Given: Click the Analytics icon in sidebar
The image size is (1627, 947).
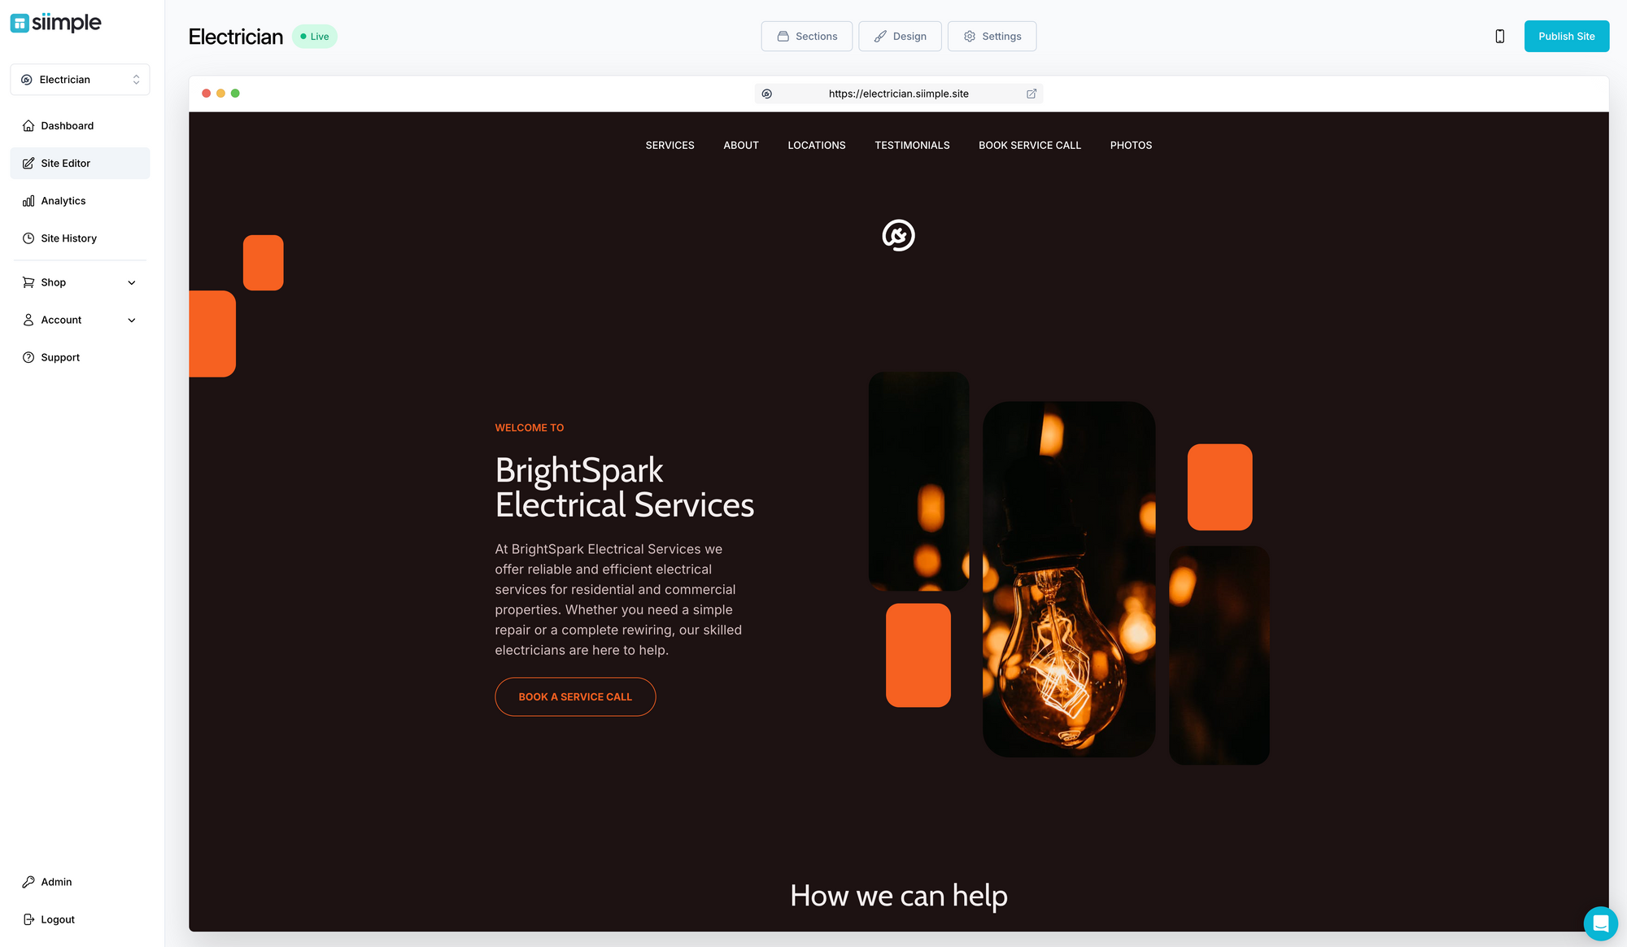Looking at the screenshot, I should pyautogui.click(x=28, y=201).
